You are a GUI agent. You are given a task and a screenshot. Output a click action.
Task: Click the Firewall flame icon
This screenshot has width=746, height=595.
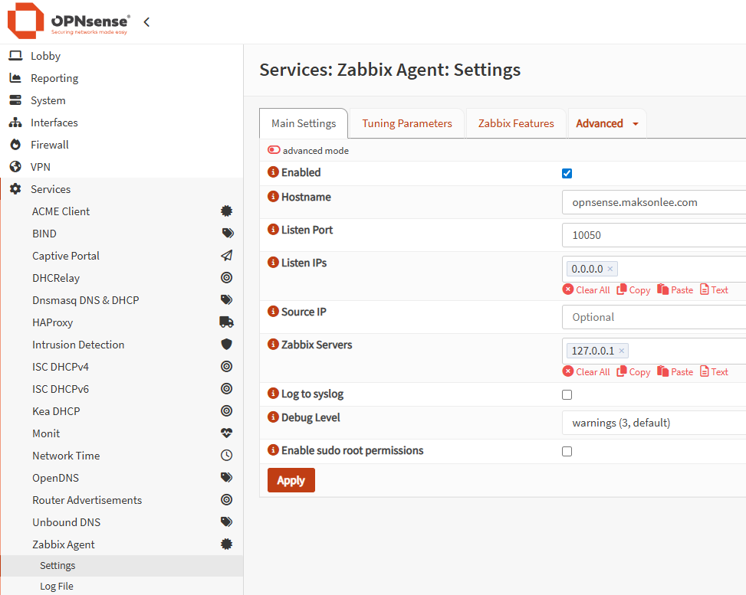pyautogui.click(x=15, y=145)
